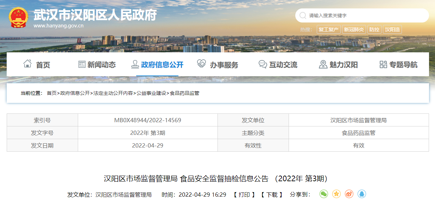The height and width of the screenshot is (203, 435).
Task: Click the 发文字号 label cell
Action: pyautogui.click(x=42, y=133)
